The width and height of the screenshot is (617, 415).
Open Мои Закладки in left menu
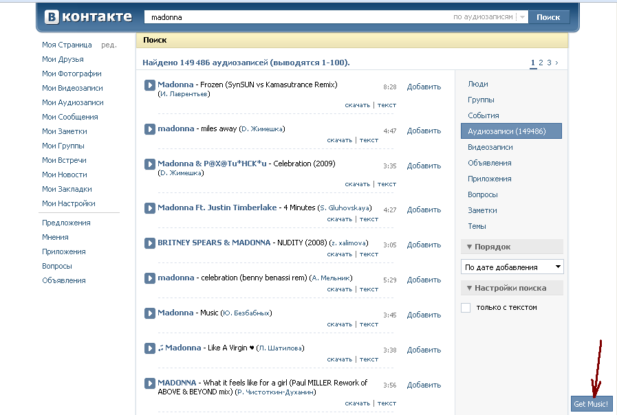[x=67, y=189]
